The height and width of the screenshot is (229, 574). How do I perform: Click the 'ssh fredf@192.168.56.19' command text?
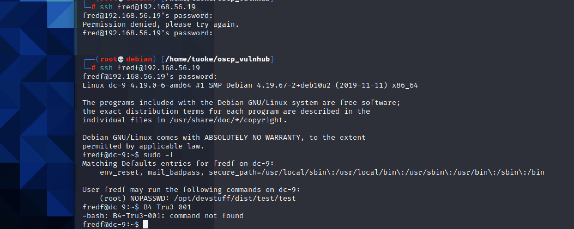150,68
